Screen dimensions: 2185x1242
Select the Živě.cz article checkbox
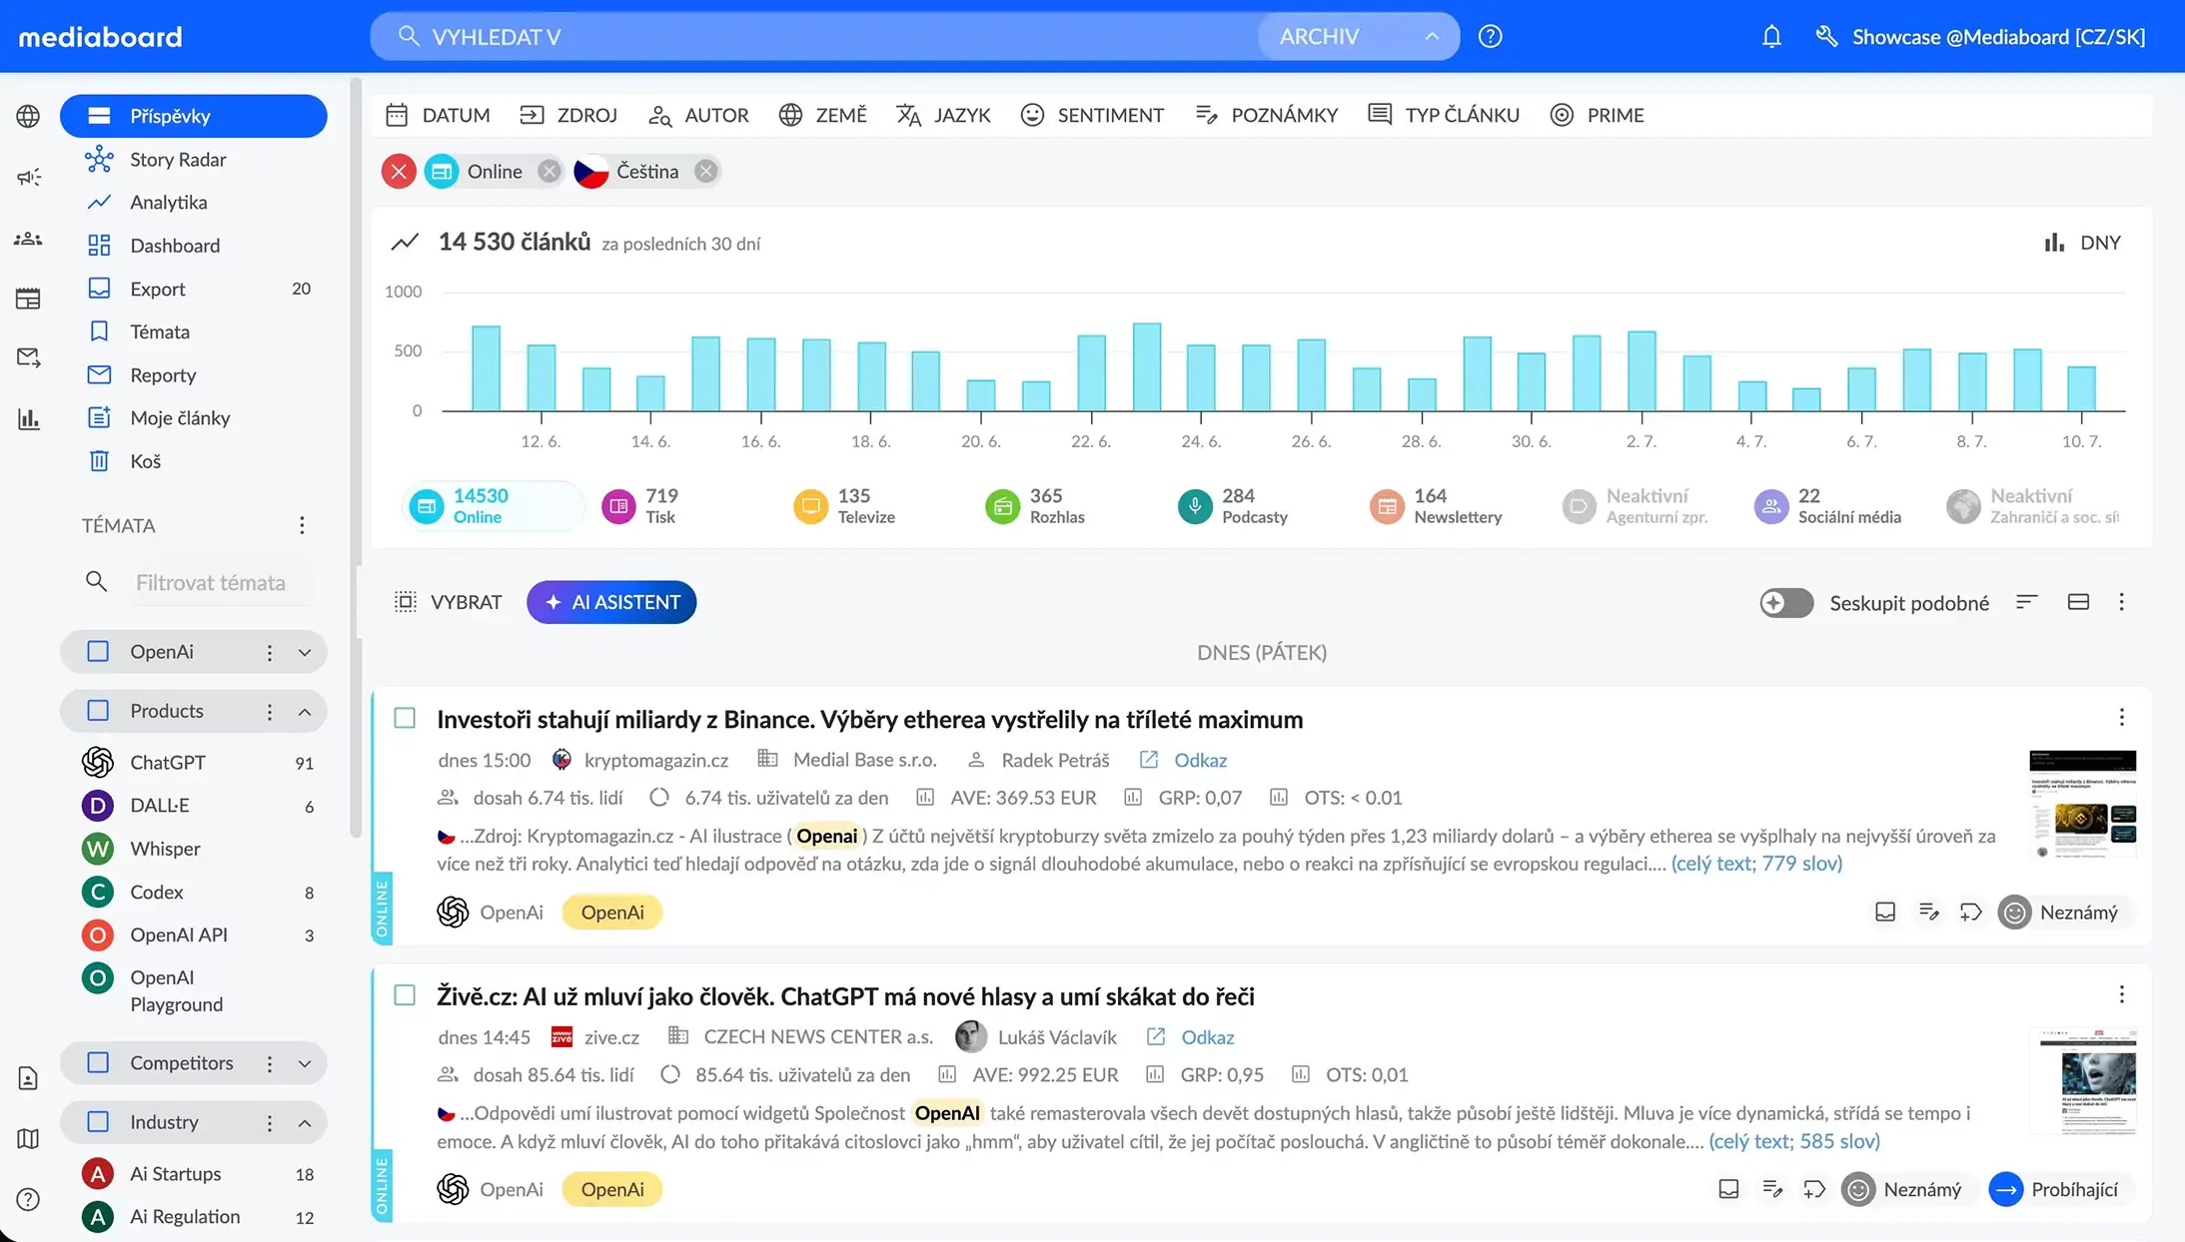pyautogui.click(x=405, y=995)
